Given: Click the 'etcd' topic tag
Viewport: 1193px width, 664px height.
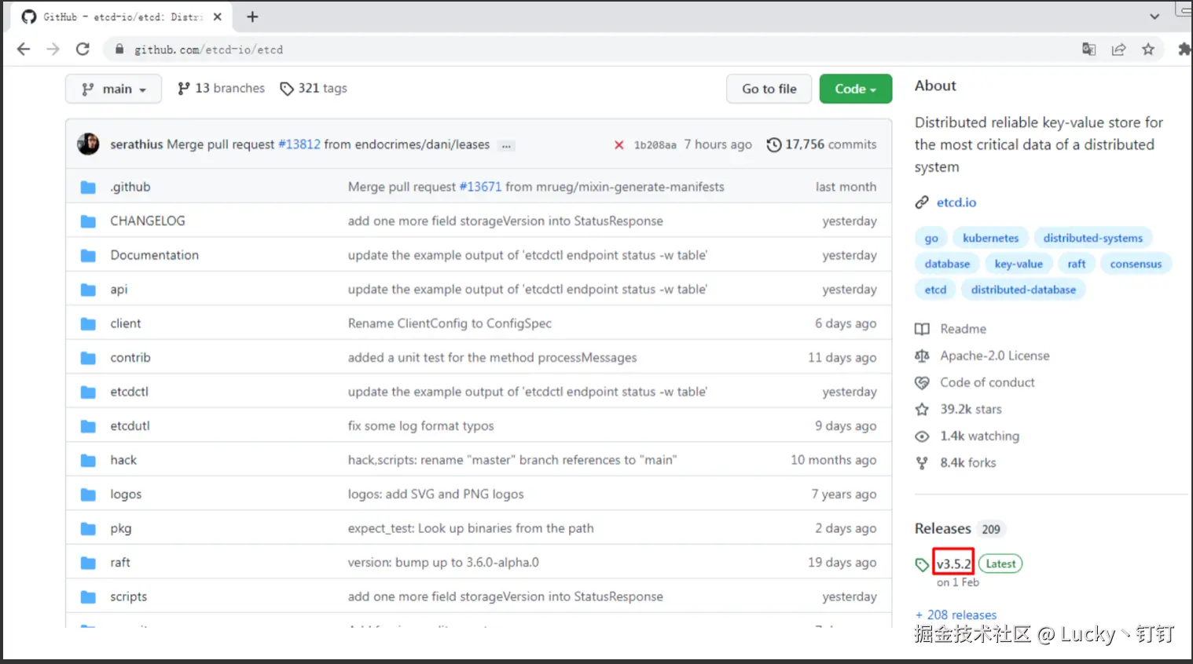Looking at the screenshot, I should (935, 290).
